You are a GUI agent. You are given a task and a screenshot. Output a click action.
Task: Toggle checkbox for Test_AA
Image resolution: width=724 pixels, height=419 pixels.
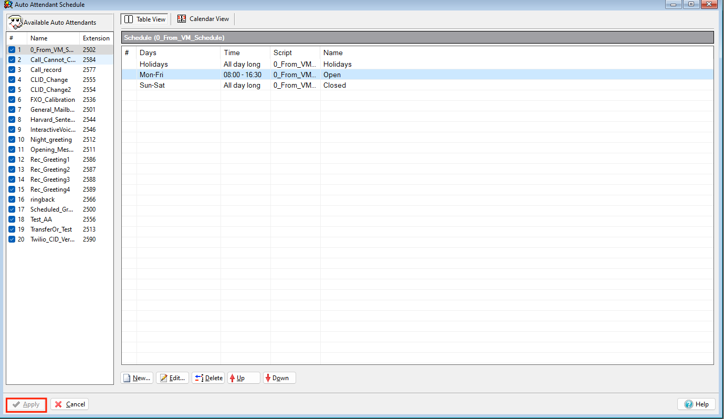point(12,219)
